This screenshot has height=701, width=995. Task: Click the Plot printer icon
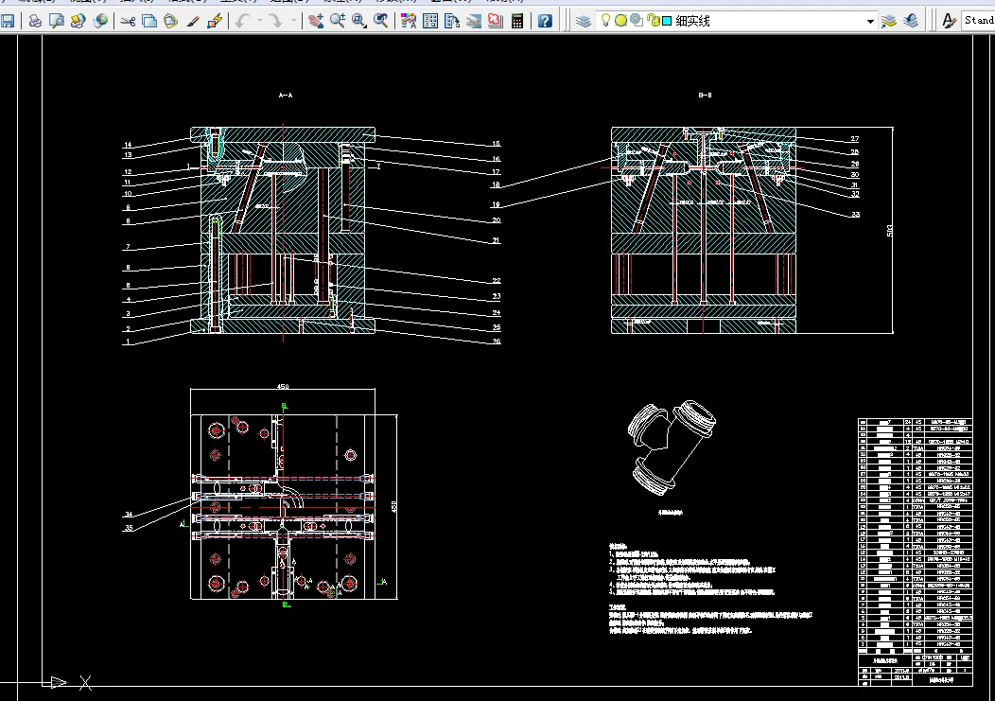pyautogui.click(x=36, y=21)
